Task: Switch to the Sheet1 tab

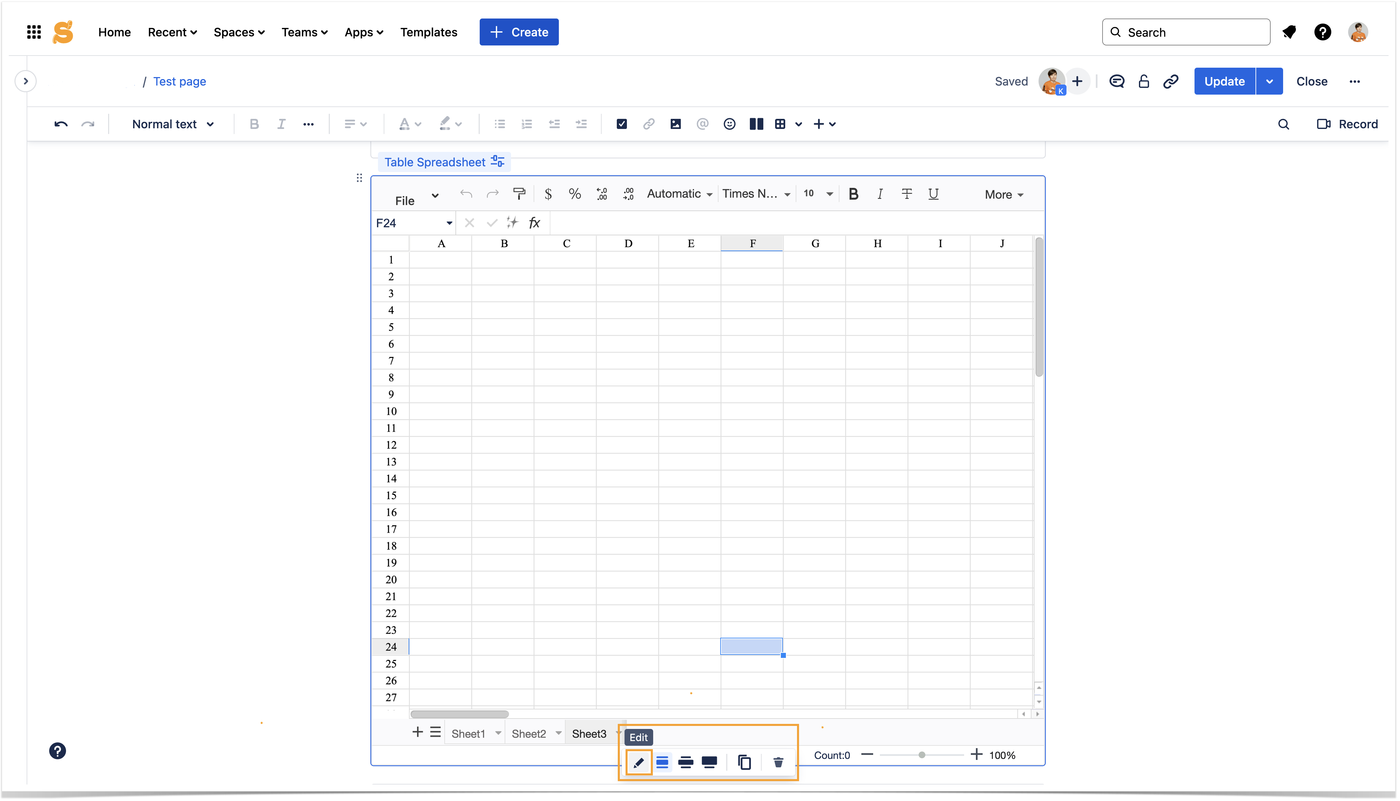Action: pos(468,733)
